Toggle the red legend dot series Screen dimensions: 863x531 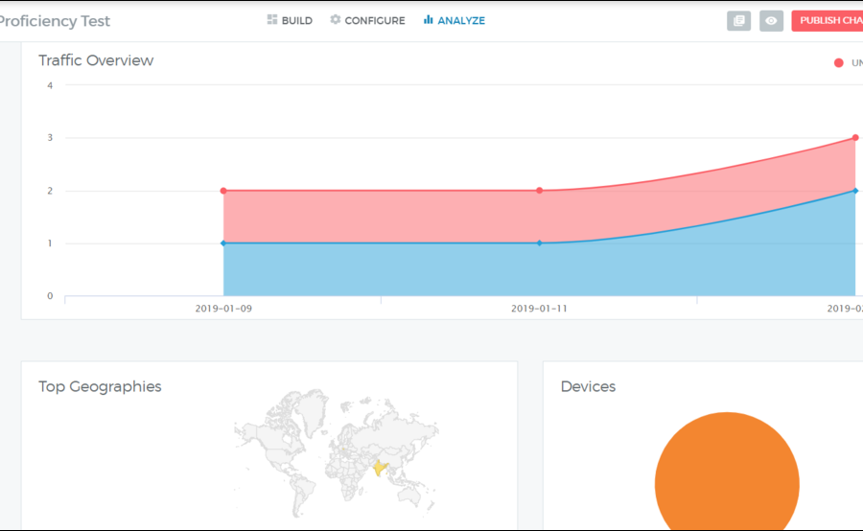coord(839,63)
